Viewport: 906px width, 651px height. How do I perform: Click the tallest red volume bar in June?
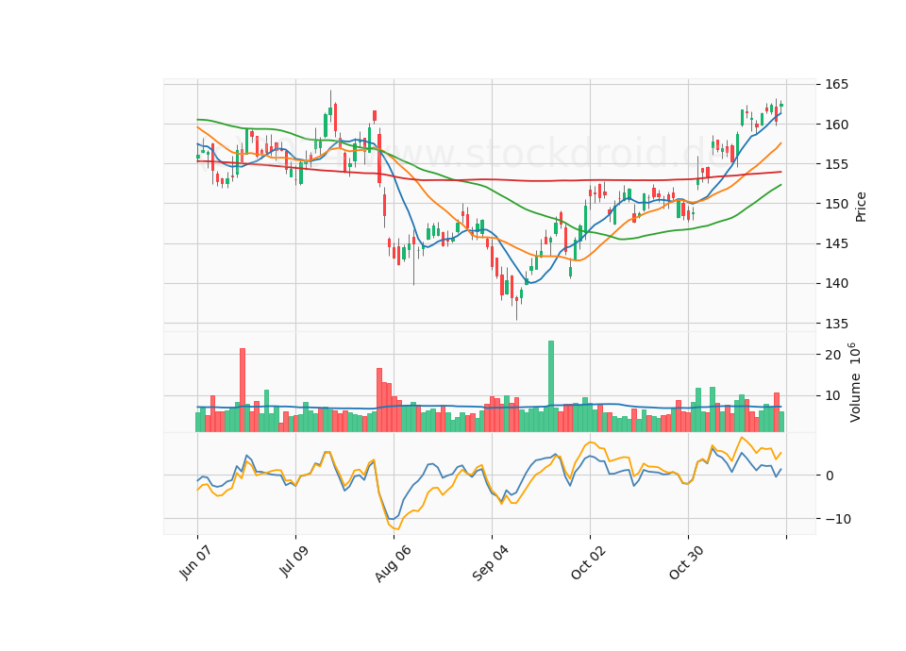[243, 390]
